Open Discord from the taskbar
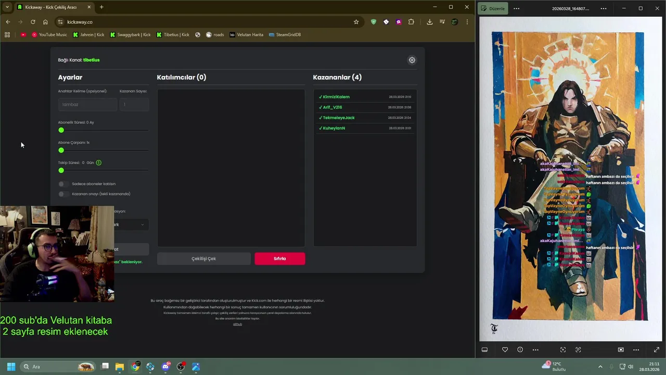Viewport: 666px width, 375px height. [x=165, y=367]
